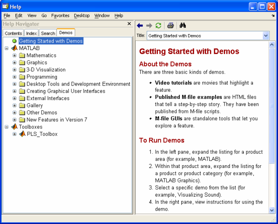Open the Favorites menu
This screenshot has height=224, width=278.
coord(60,15)
